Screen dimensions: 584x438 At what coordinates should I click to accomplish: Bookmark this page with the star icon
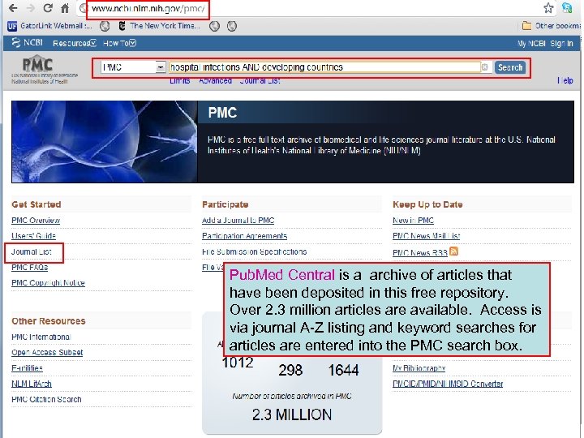coord(548,8)
